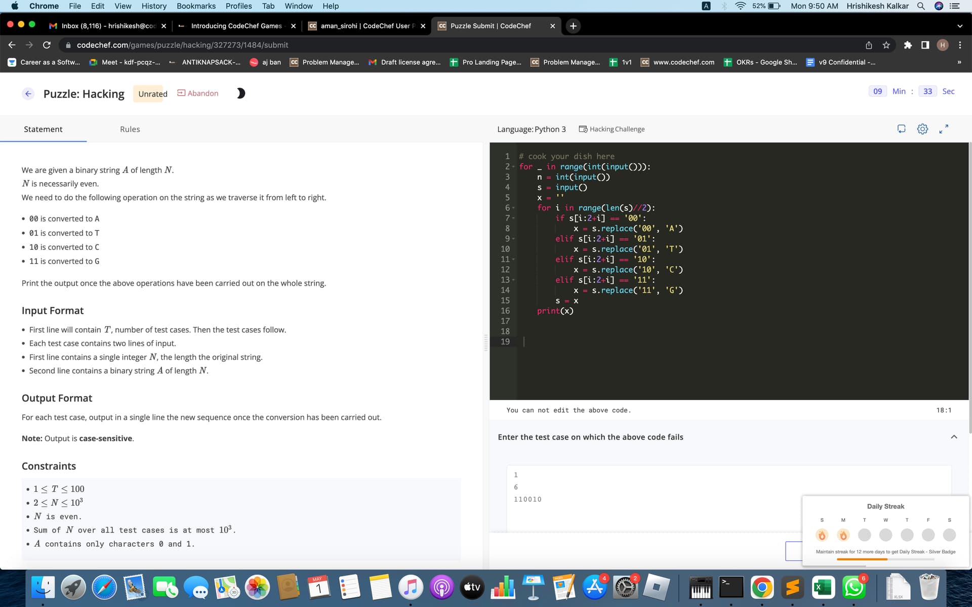Viewport: 972px width, 607px height.
Task: Select the Statement tab
Action: click(43, 129)
